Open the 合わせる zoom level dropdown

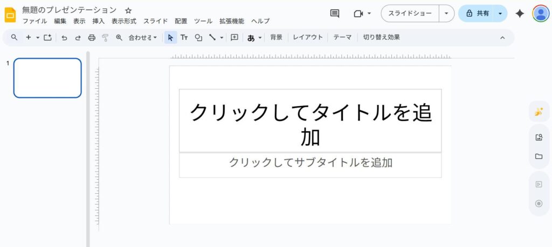tap(142, 37)
